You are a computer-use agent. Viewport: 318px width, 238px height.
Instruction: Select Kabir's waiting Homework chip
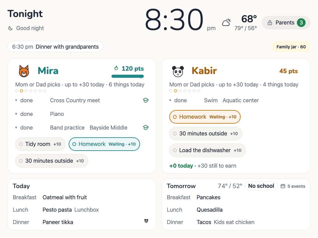[205, 117]
